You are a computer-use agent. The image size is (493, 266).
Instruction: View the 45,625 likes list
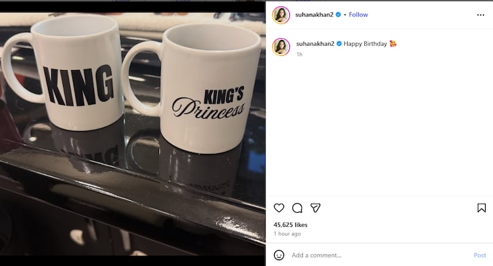tap(291, 225)
